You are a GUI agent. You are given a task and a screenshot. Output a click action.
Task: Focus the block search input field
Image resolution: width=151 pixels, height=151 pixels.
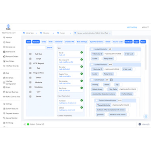click(x=36, y=48)
